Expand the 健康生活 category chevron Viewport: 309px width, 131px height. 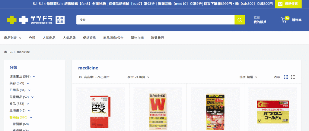tap(34, 77)
